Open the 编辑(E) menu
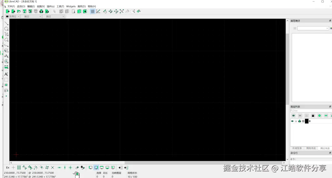The image size is (332, 178). tap(31, 6)
